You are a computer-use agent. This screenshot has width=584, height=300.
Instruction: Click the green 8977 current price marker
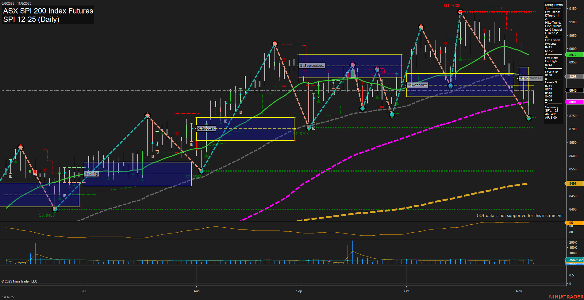574,55
